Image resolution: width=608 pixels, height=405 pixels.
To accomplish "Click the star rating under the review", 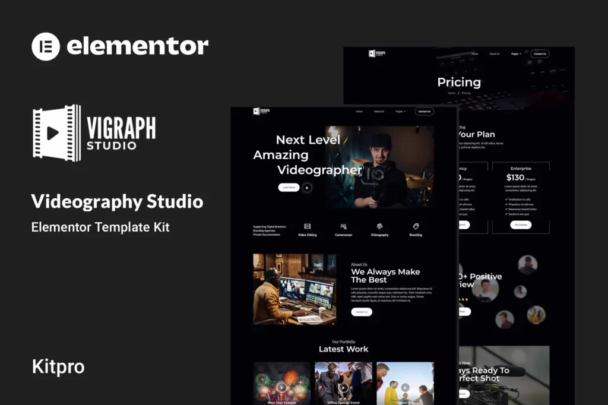I will pos(463,299).
